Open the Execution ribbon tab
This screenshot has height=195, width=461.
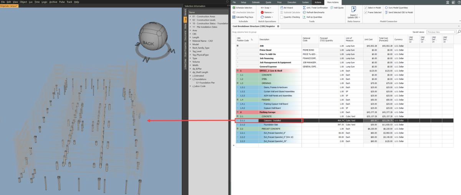point(292,2)
